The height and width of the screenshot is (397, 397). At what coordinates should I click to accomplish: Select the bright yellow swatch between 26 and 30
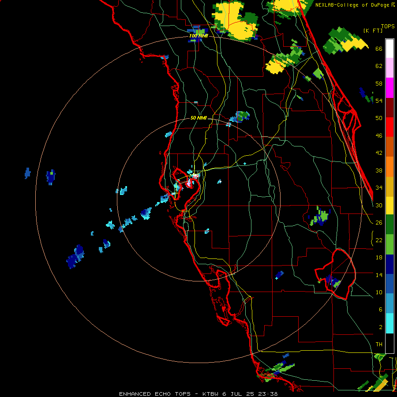[x=390, y=206]
